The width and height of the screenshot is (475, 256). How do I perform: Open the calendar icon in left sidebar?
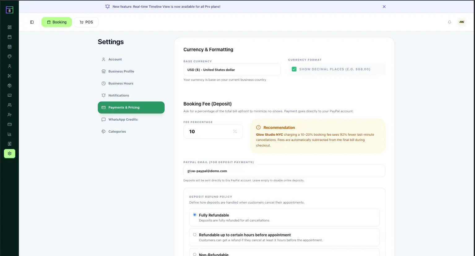point(10,37)
